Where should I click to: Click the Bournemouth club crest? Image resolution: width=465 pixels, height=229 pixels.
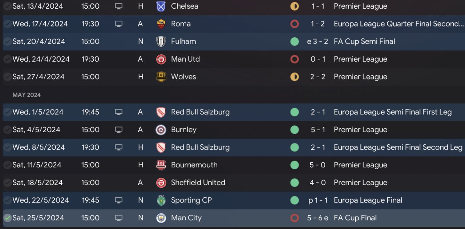[161, 165]
